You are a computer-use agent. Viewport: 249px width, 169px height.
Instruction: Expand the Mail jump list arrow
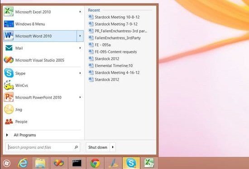(x=80, y=48)
